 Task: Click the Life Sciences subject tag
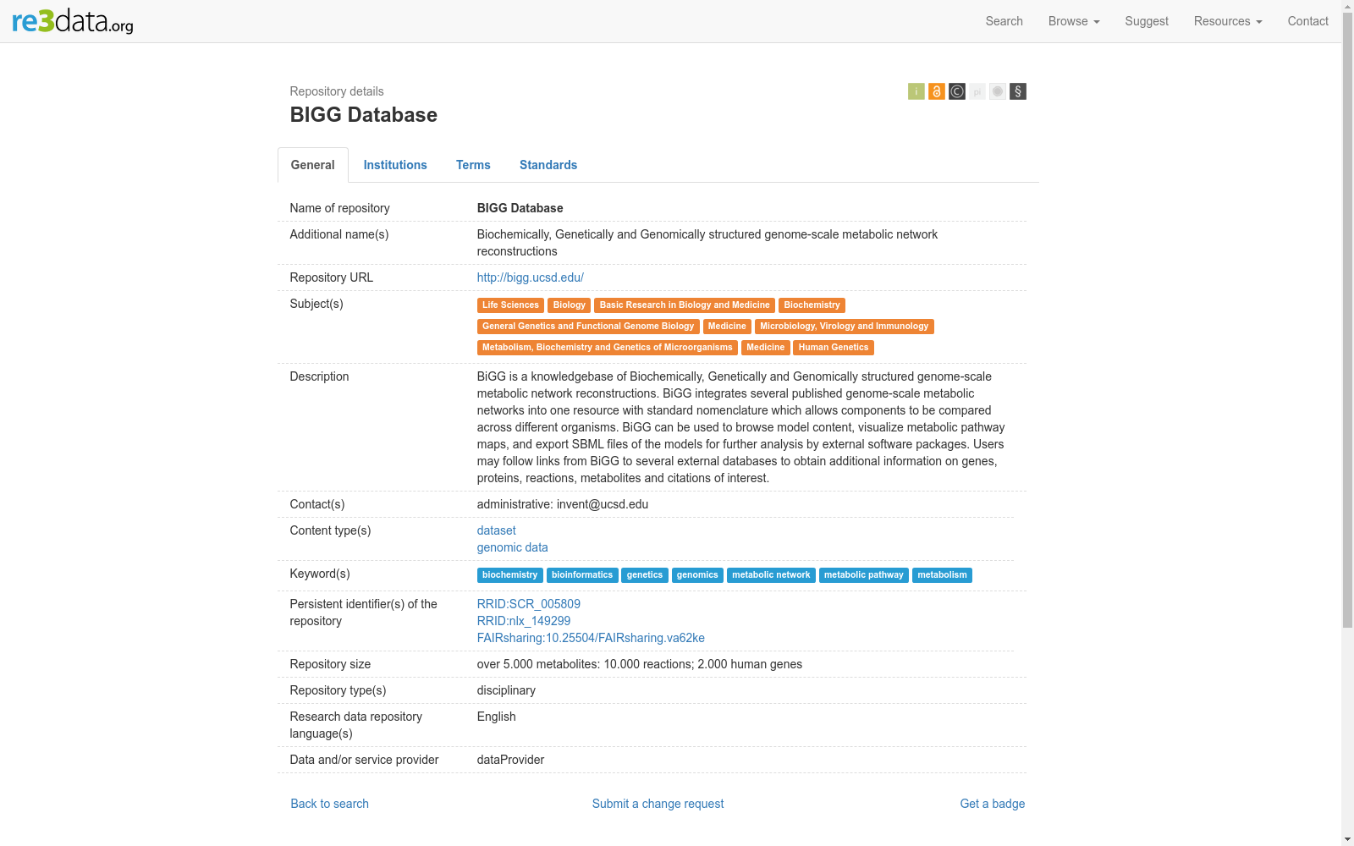pos(510,305)
